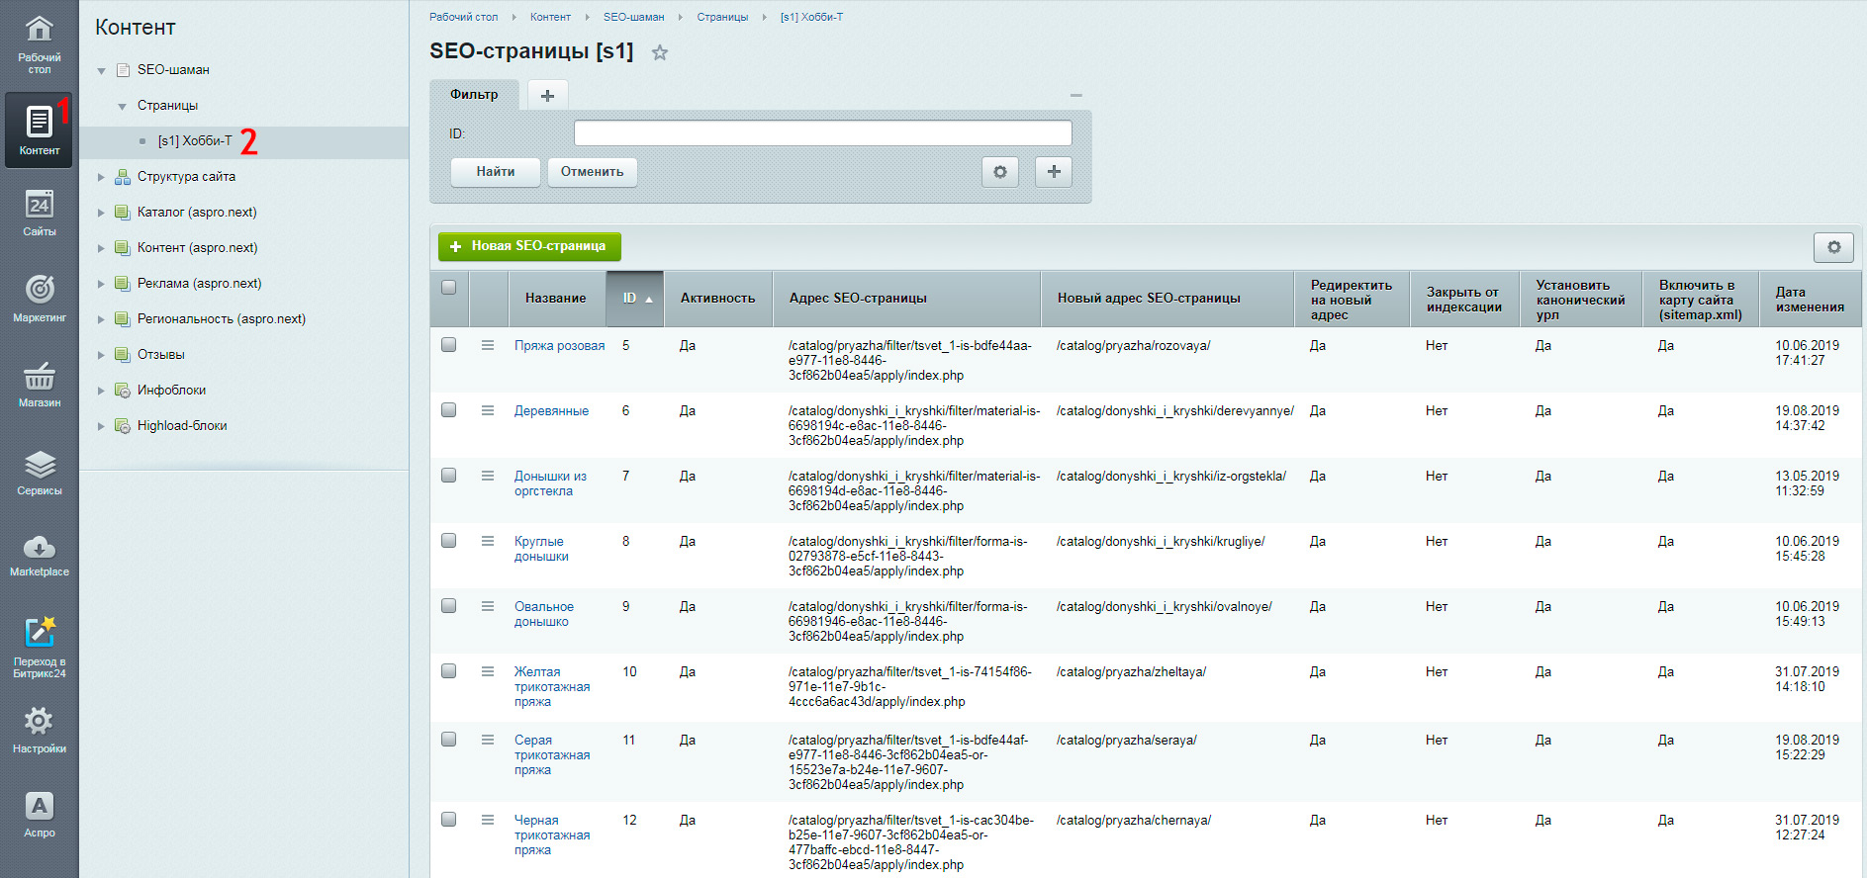1867x878 pixels.
Task: Add page to favorites with star icon
Action: [660, 52]
